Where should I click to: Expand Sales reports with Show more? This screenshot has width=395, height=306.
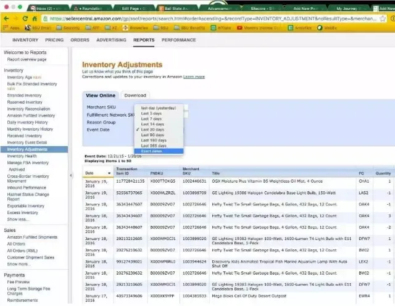coord(19,264)
